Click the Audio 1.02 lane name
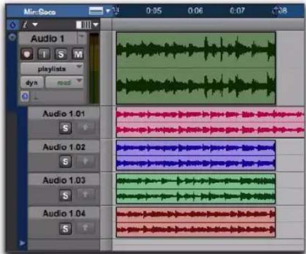This screenshot has height=254, width=306. (x=64, y=147)
